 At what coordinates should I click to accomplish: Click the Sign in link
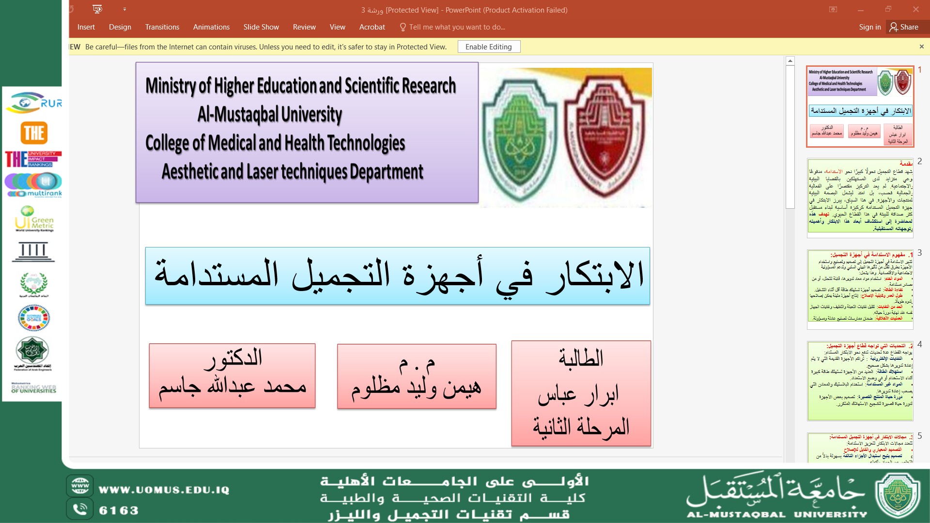pos(869,27)
